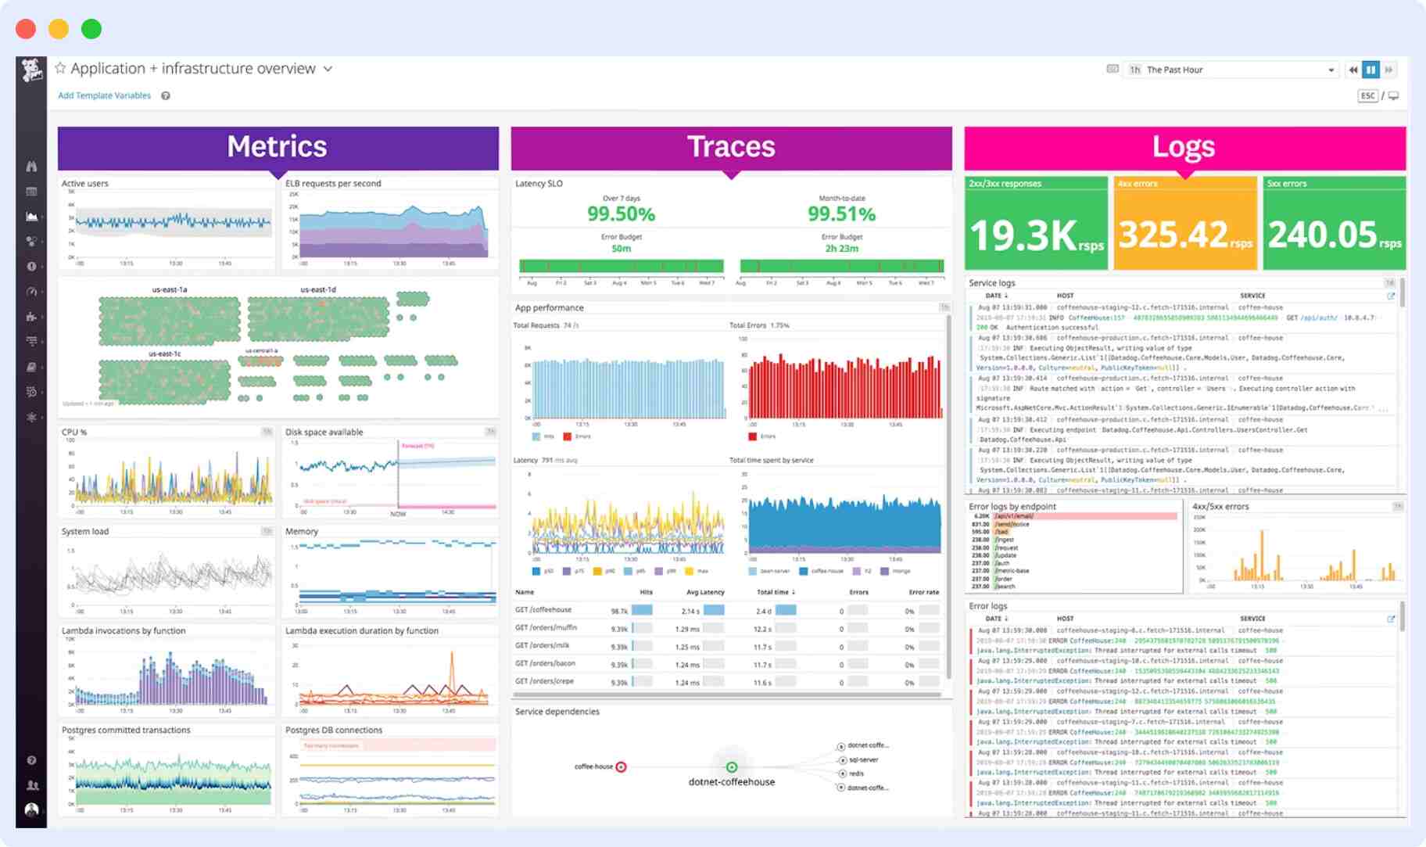Pause live data with the blue pause control

(1370, 70)
